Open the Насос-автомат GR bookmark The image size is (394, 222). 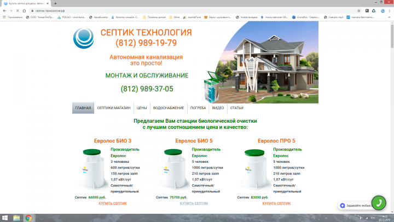274,18
